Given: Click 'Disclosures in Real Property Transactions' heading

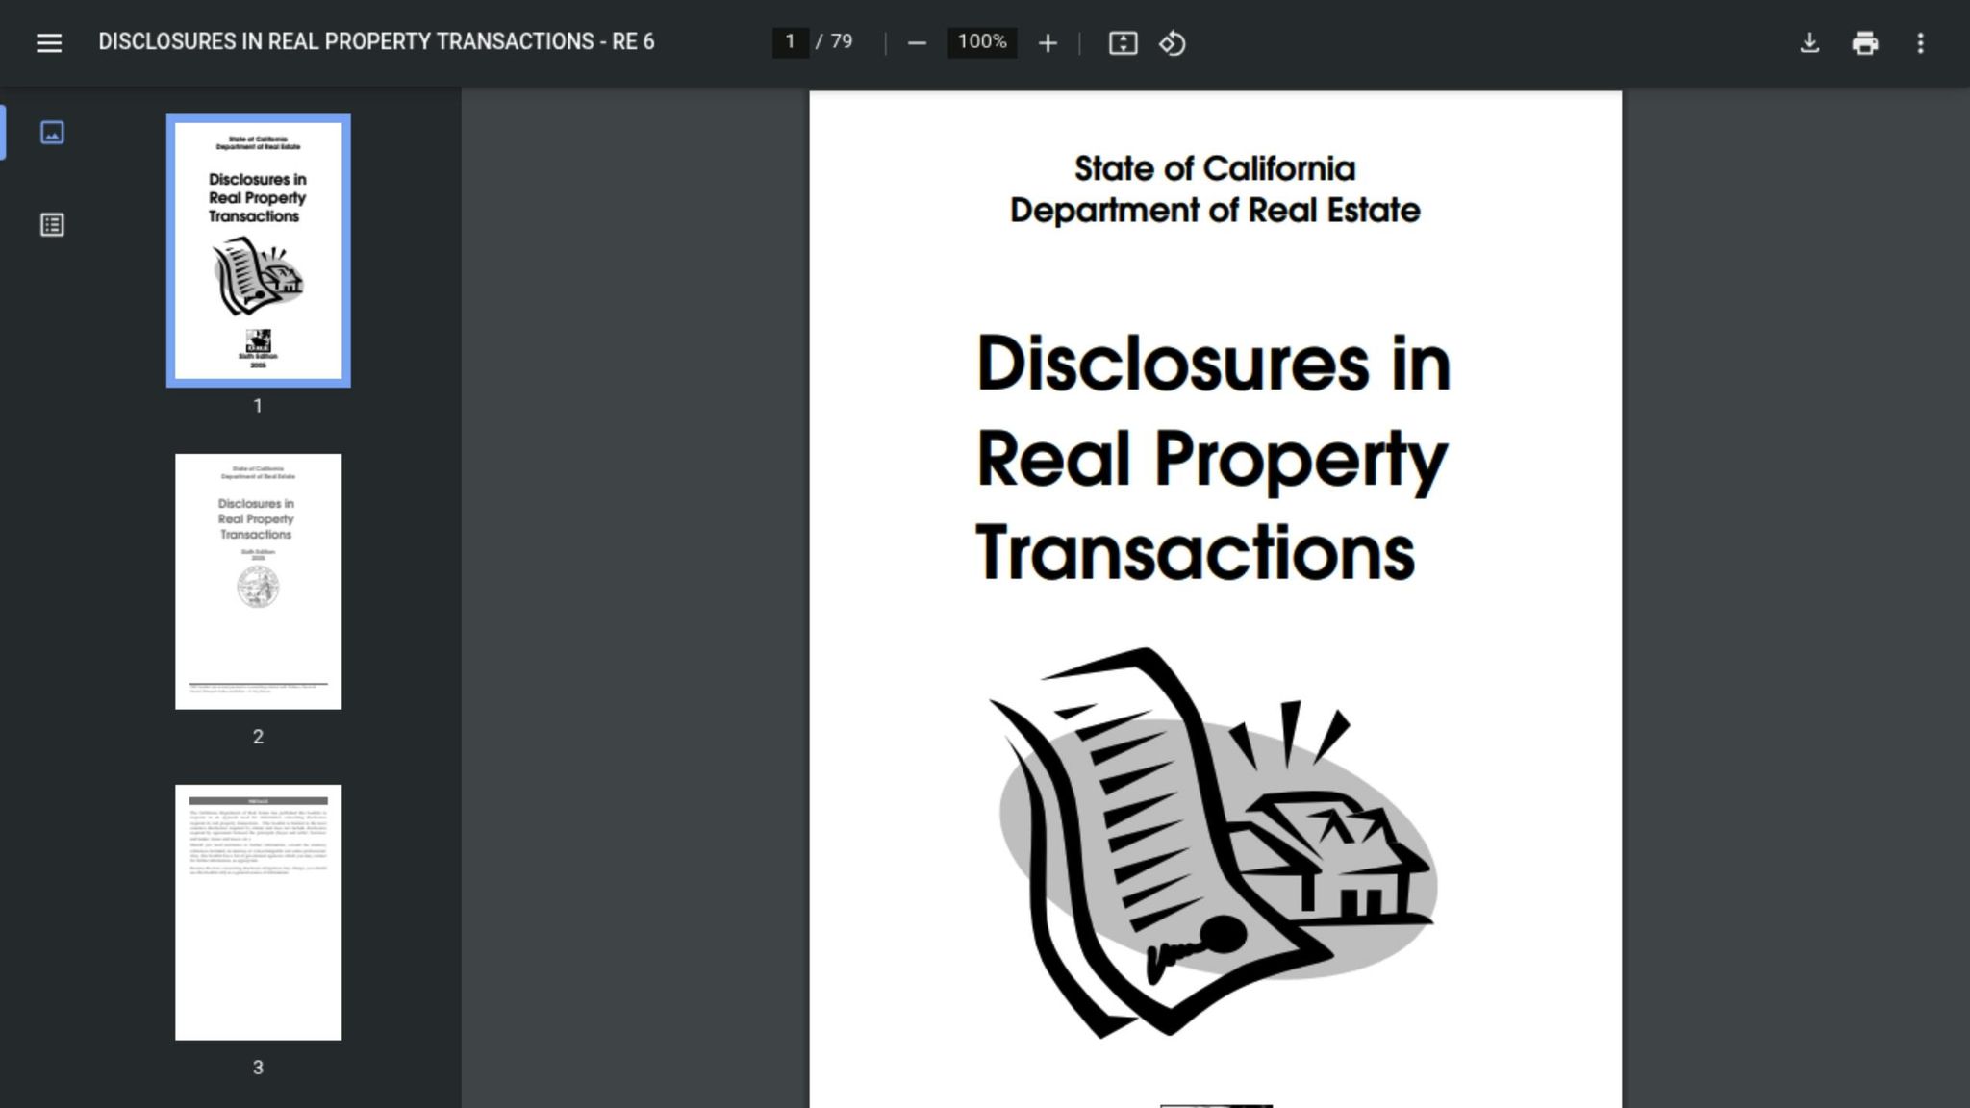Looking at the screenshot, I should (1213, 458).
